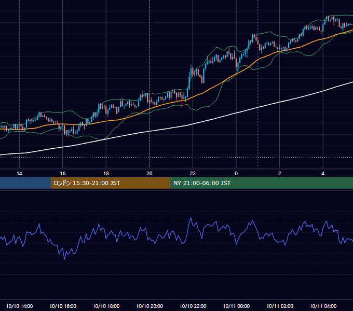This screenshot has height=311, width=353.
Task: Select the ロンドン 15:30-21:00 JST session bar
Action: point(110,183)
